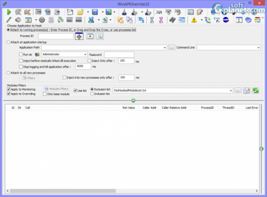Click the first .NET toolbar icon

click(x=159, y=12)
